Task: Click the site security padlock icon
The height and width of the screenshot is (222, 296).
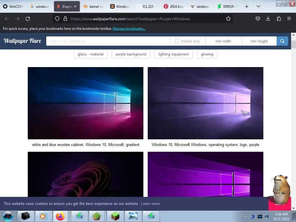Action: (x=65, y=19)
